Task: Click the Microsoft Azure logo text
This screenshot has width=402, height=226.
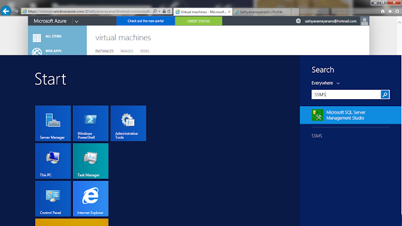Action: tap(50, 21)
